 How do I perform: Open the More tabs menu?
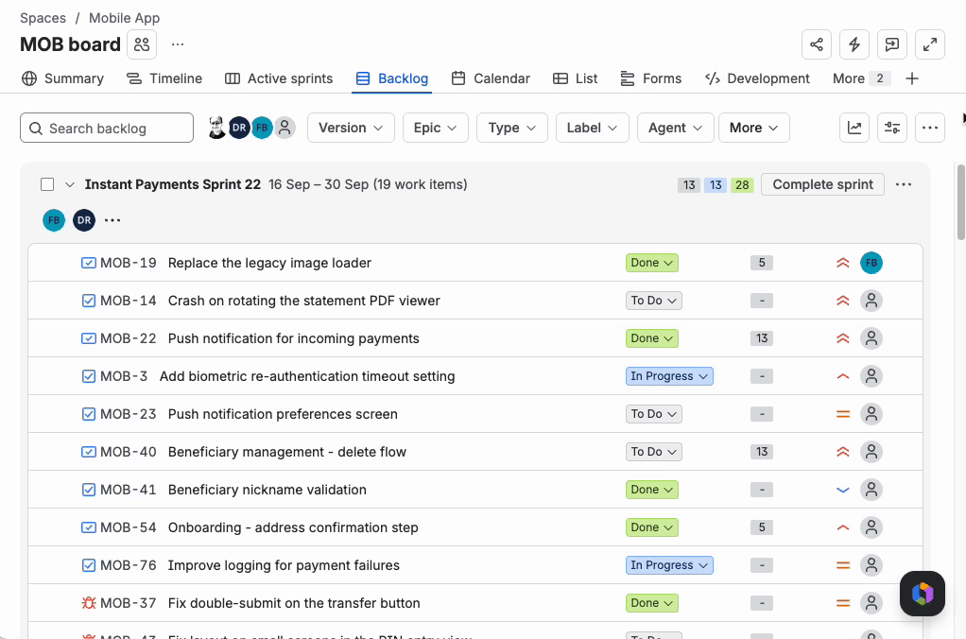861,78
